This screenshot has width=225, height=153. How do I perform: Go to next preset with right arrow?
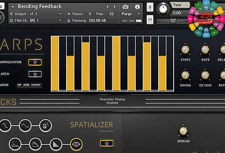pyautogui.click(x=114, y=7)
